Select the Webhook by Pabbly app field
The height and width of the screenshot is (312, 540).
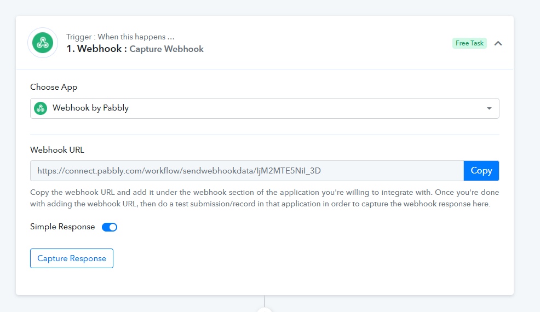click(x=265, y=108)
